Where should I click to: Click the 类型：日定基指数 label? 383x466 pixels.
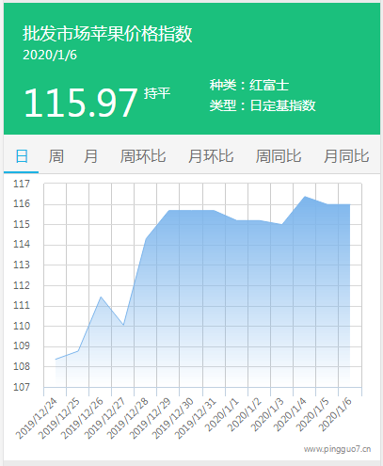coord(263,105)
